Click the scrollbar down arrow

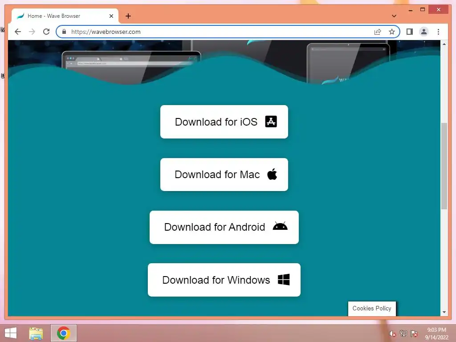pyautogui.click(x=444, y=312)
